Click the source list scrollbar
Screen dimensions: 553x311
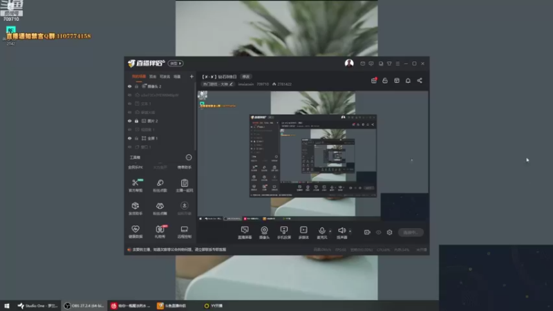(195, 116)
